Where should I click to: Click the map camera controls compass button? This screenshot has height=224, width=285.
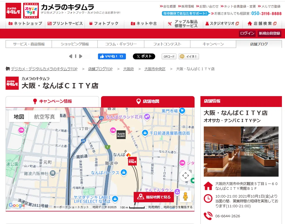186,176
